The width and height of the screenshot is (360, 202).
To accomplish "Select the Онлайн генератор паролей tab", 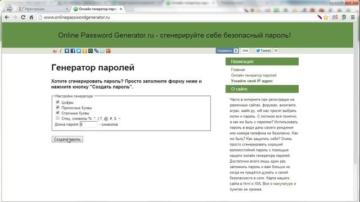I will tap(99, 9).
